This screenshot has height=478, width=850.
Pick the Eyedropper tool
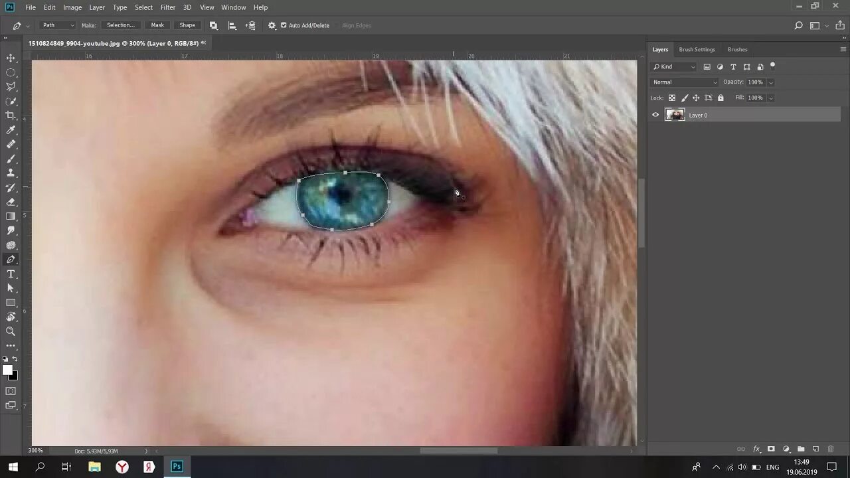coord(11,130)
